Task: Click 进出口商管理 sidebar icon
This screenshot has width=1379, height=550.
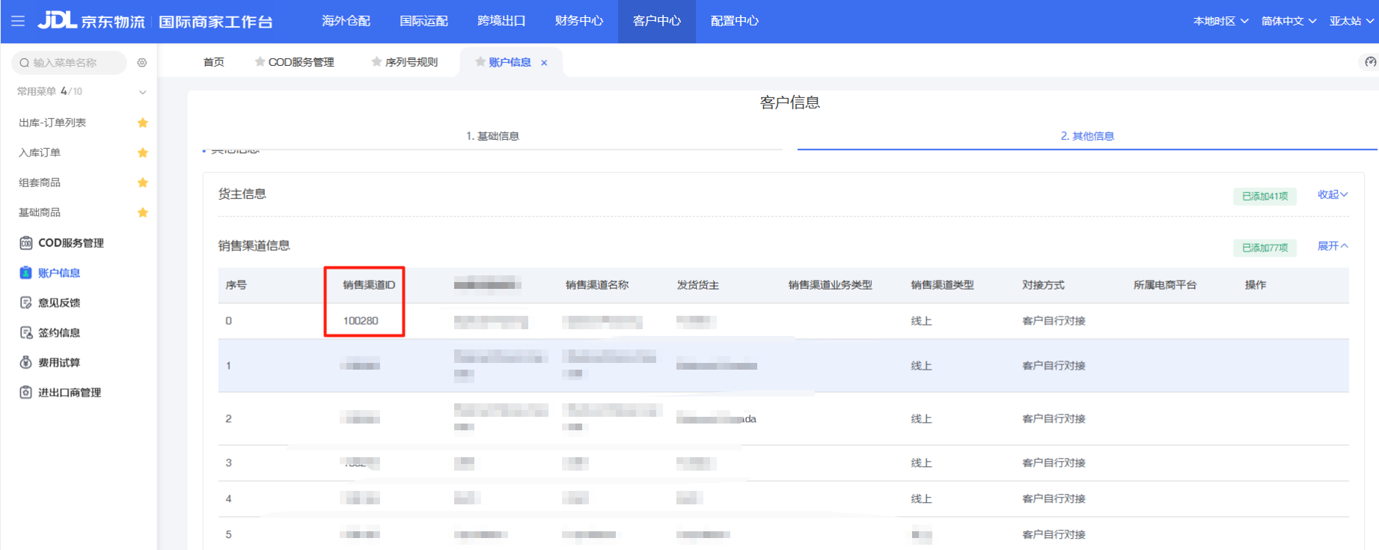Action: pyautogui.click(x=26, y=393)
